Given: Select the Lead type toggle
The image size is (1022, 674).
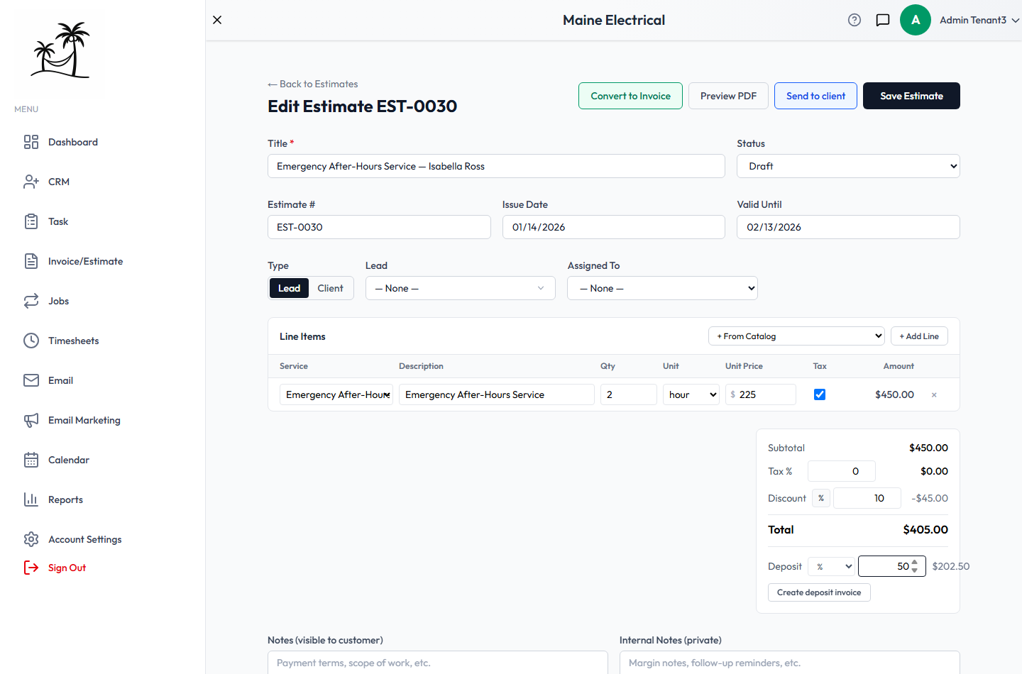Looking at the screenshot, I should tap(289, 288).
